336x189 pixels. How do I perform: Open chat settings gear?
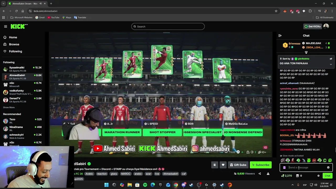[x=318, y=176]
